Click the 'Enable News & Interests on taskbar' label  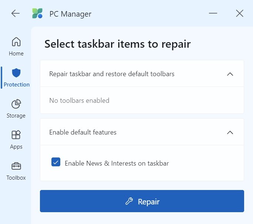(117, 163)
